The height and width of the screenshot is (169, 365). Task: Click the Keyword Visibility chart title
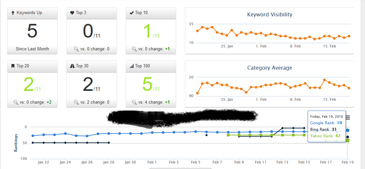point(269,14)
